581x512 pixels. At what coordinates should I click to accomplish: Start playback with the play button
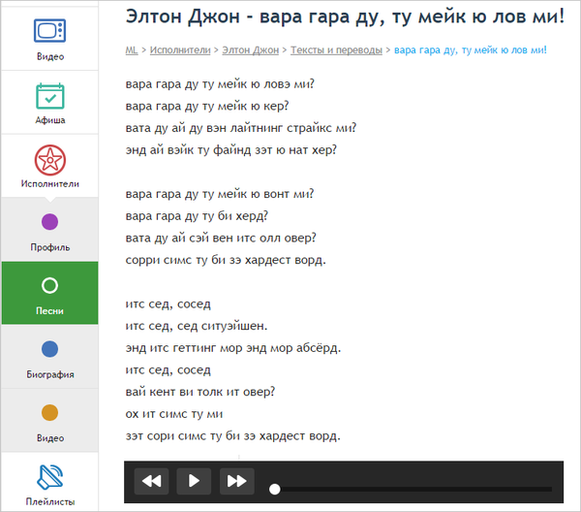194,481
